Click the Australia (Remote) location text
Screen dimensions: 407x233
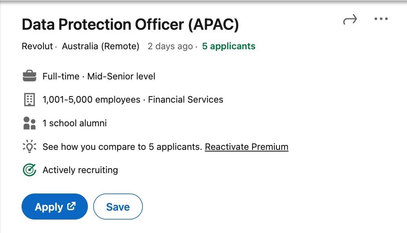click(101, 46)
